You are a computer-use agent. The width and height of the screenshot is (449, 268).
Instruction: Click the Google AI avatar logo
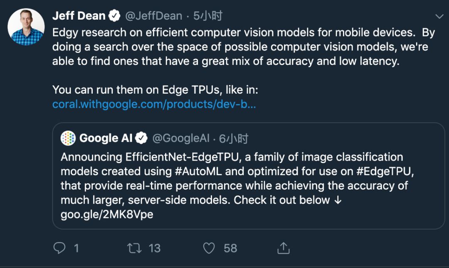click(68, 138)
